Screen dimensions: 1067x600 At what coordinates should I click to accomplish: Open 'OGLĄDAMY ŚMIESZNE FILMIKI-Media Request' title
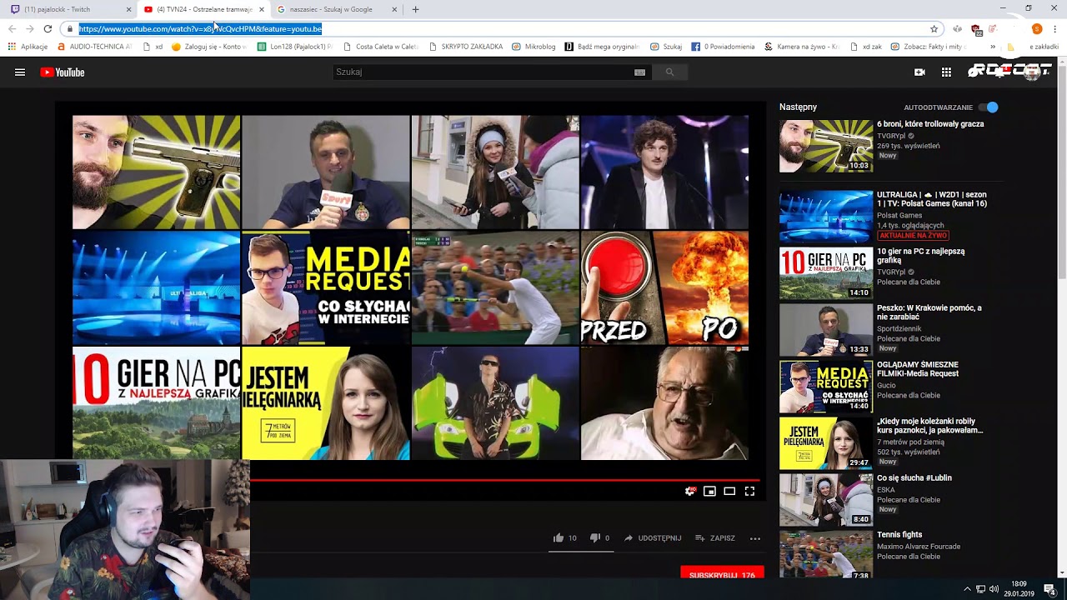pyautogui.click(x=918, y=369)
